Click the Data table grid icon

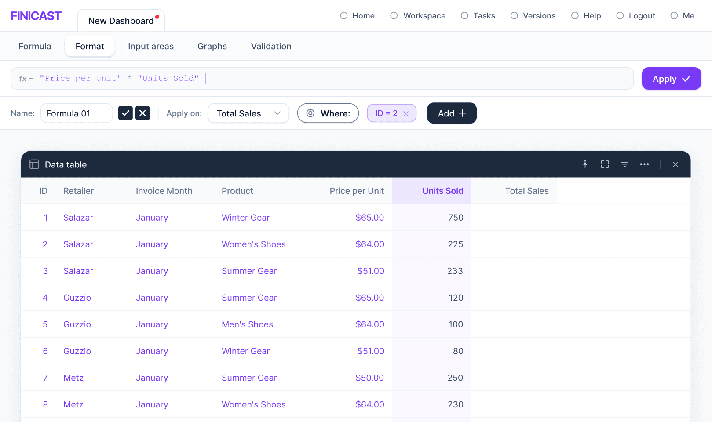(x=34, y=164)
